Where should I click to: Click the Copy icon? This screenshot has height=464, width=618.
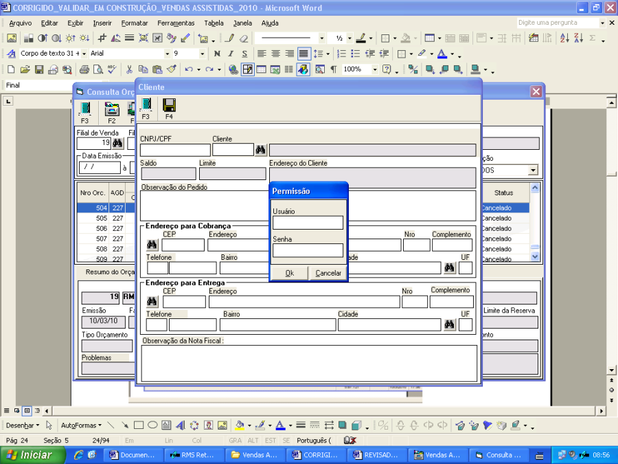pos(143,70)
